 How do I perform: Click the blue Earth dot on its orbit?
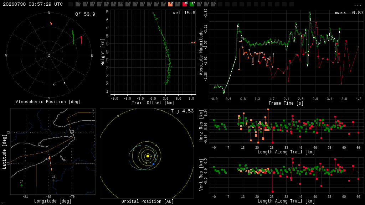point(153,164)
